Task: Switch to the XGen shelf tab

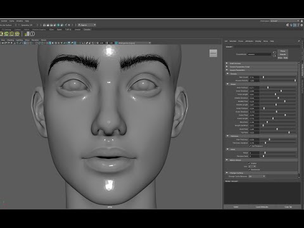Action: [x=51, y=30]
